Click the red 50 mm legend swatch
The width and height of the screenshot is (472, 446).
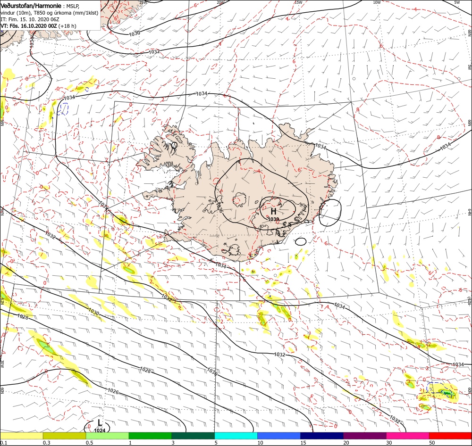coord(450,436)
